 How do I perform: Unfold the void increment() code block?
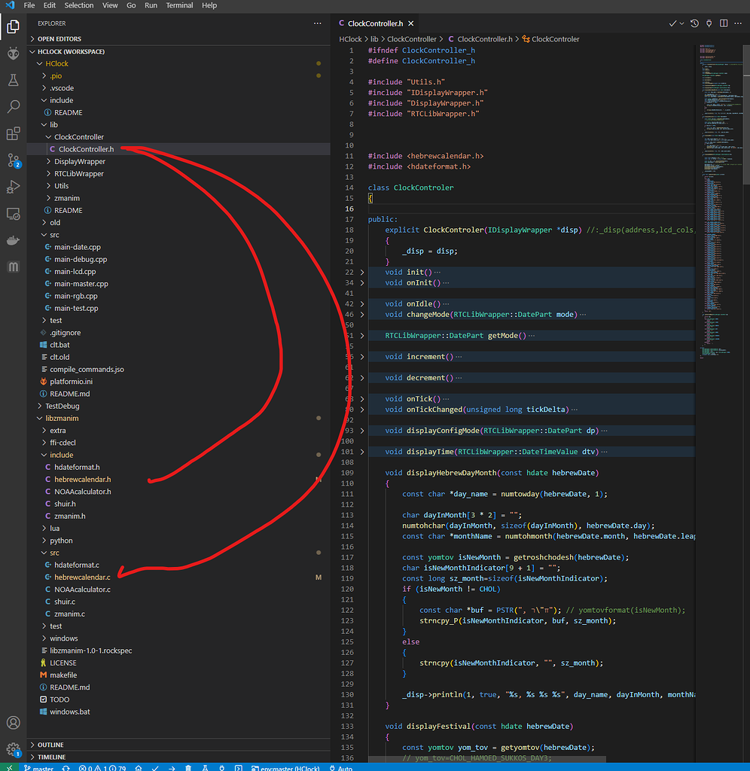[362, 356]
